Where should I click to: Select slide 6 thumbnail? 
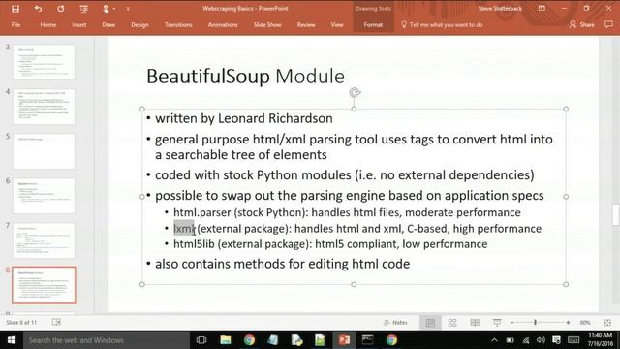tap(44, 196)
